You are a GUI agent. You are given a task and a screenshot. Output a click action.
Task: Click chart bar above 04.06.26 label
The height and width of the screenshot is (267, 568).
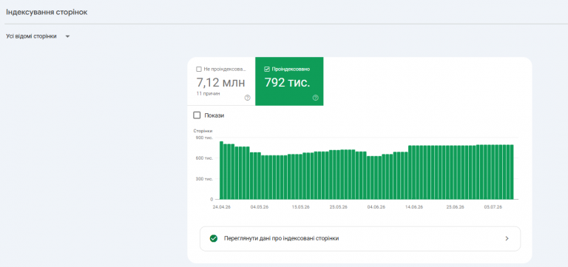(x=376, y=178)
